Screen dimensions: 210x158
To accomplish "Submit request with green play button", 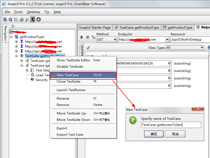I will click(x=82, y=37).
